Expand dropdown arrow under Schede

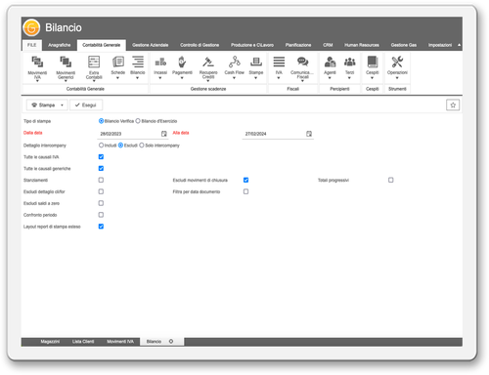117,78
